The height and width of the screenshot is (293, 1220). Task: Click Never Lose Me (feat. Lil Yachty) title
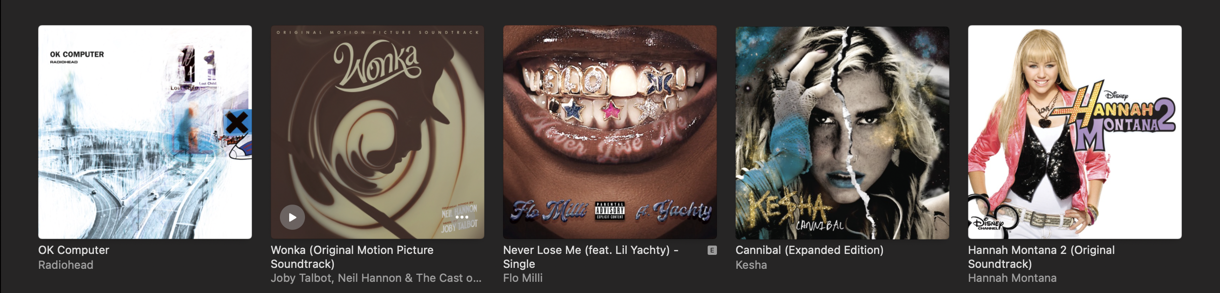point(590,257)
